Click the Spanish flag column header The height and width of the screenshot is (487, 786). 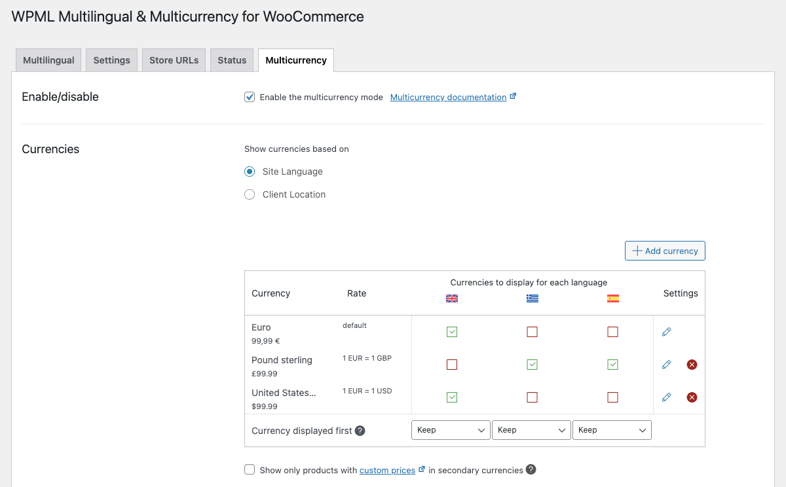point(613,298)
